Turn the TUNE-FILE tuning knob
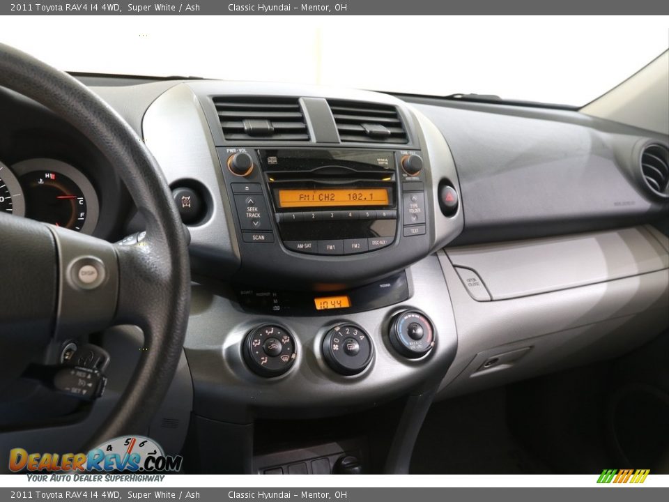The image size is (669, 502). coord(412,165)
